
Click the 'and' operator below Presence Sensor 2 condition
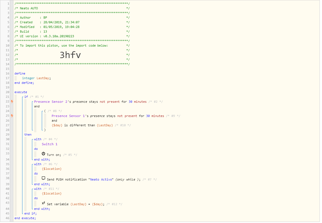tap(37, 107)
